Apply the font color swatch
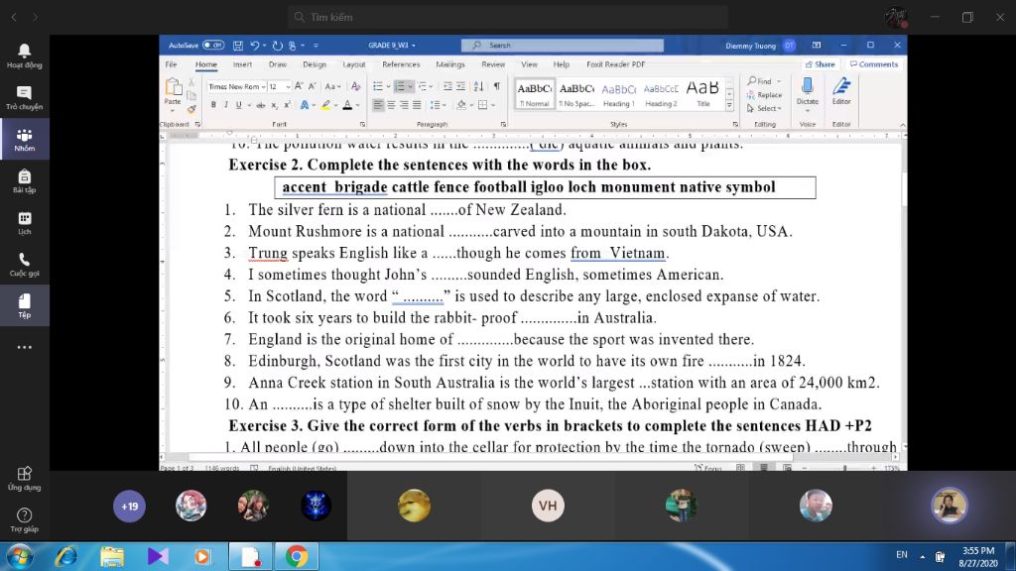Image resolution: width=1016 pixels, height=571 pixels. [x=347, y=105]
